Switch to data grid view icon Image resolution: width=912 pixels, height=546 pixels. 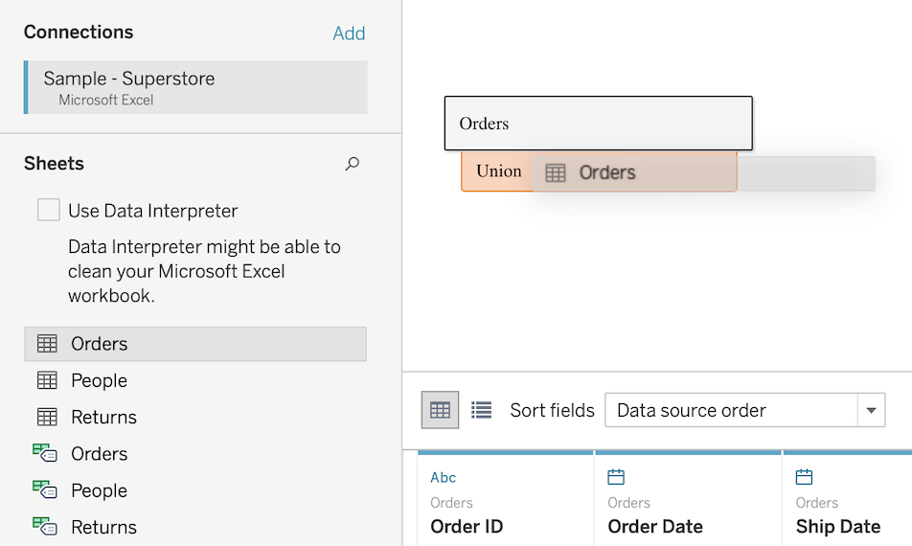pos(440,410)
